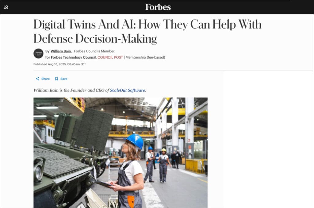Click the Founder and CEO bio sentence
This screenshot has height=208, width=314.
pyautogui.click(x=90, y=90)
